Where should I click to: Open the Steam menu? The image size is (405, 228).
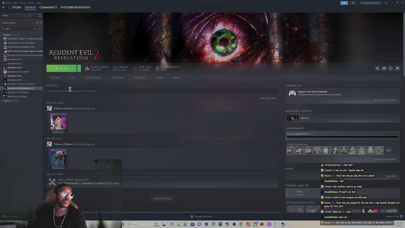coord(8,3)
